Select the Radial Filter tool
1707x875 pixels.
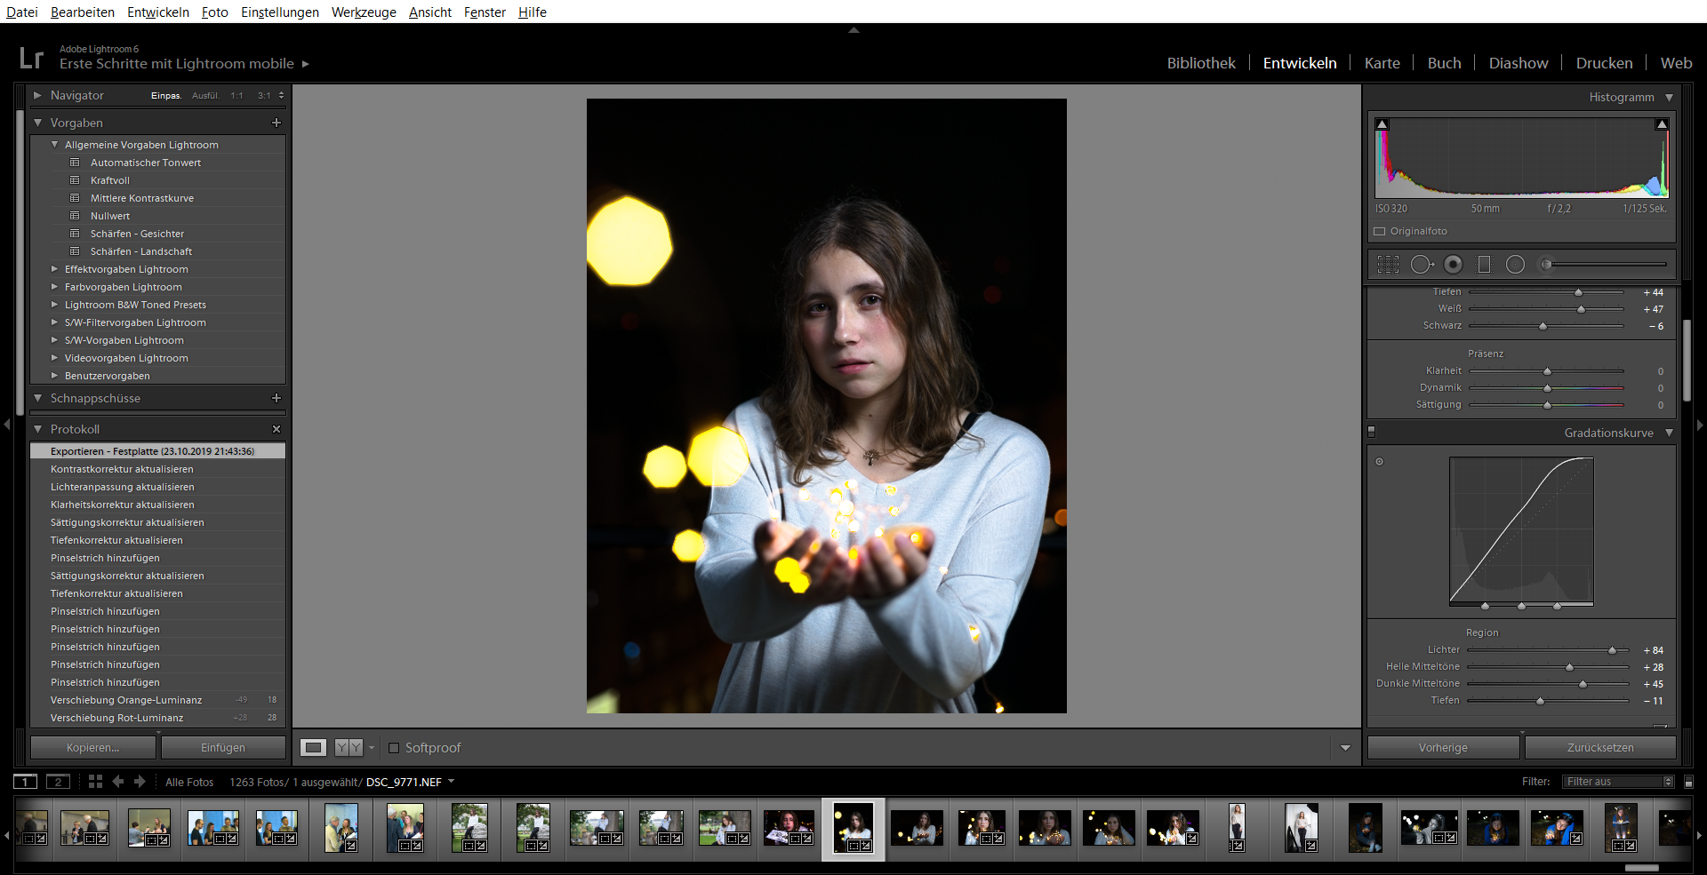pyautogui.click(x=1516, y=265)
